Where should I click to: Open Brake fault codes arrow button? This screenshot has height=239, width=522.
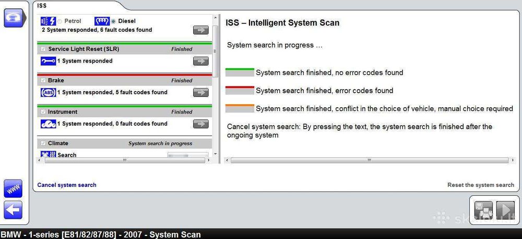(201, 93)
